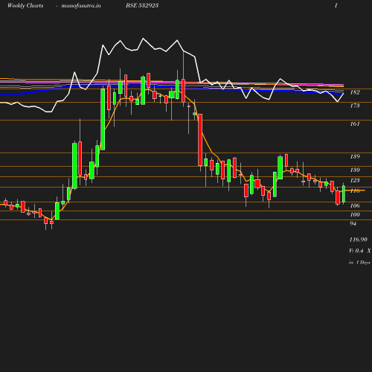Select the 94 price level label
Screen dimensions: 372x372
tap(353, 223)
